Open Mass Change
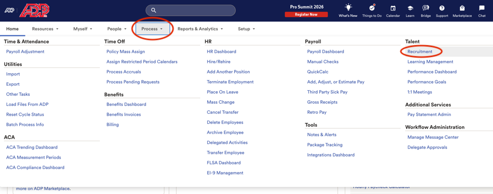Viewport: 493px width, 194px height. 221,102
